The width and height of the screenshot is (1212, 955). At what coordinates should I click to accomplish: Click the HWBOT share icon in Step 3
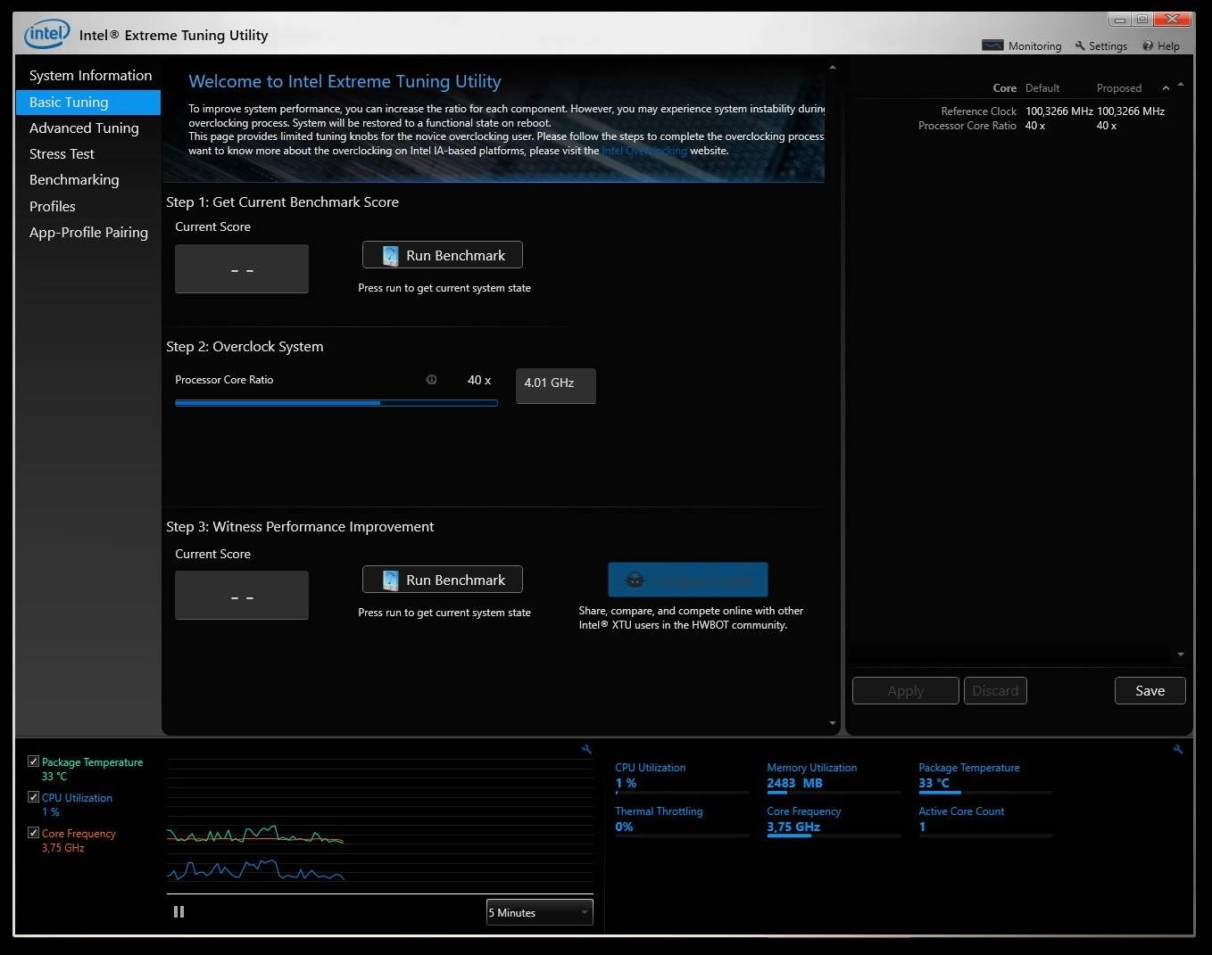pyautogui.click(x=635, y=580)
